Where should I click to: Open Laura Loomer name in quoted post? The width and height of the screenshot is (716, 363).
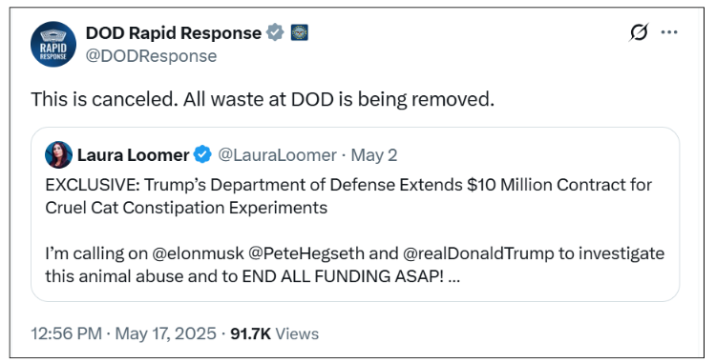tap(133, 155)
